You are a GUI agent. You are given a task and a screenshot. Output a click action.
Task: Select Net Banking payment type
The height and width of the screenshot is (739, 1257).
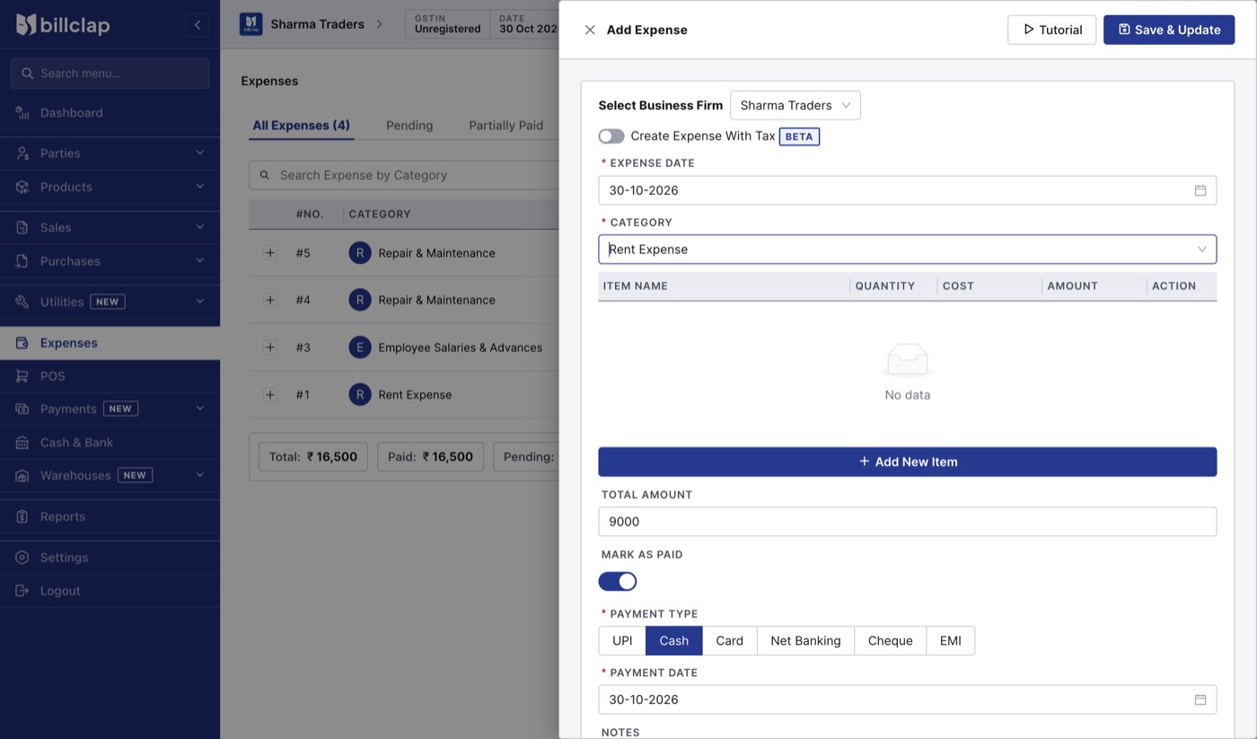point(805,640)
